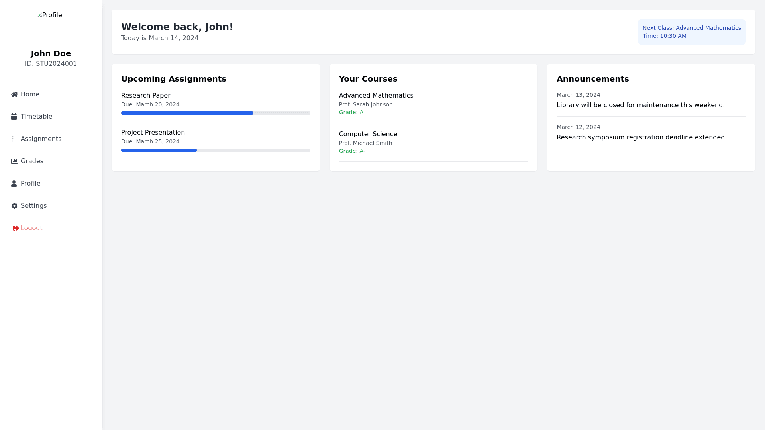The width and height of the screenshot is (765, 430).
Task: Select the Settings menu label
Action: coord(33,206)
